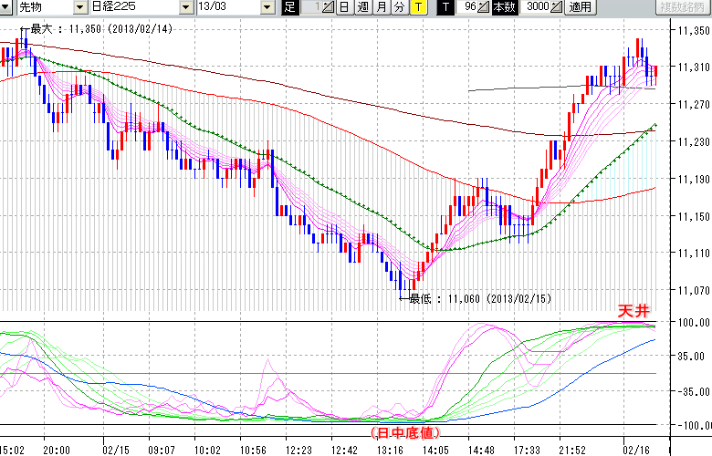Select the minute (分) timeframe button
The height and width of the screenshot is (456, 712).
click(399, 7)
